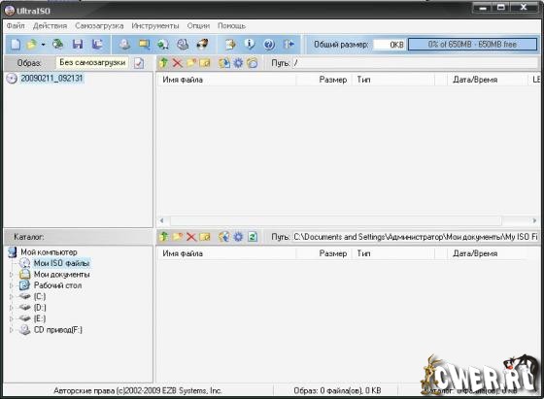The height and width of the screenshot is (399, 544).
Task: Click the blue gear Properties icon in image toolbar
Action: 238,63
